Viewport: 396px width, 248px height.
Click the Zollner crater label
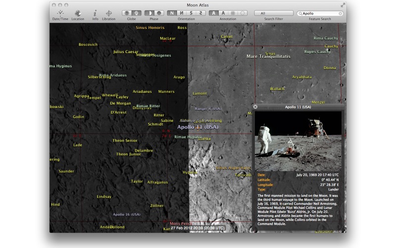157,206
